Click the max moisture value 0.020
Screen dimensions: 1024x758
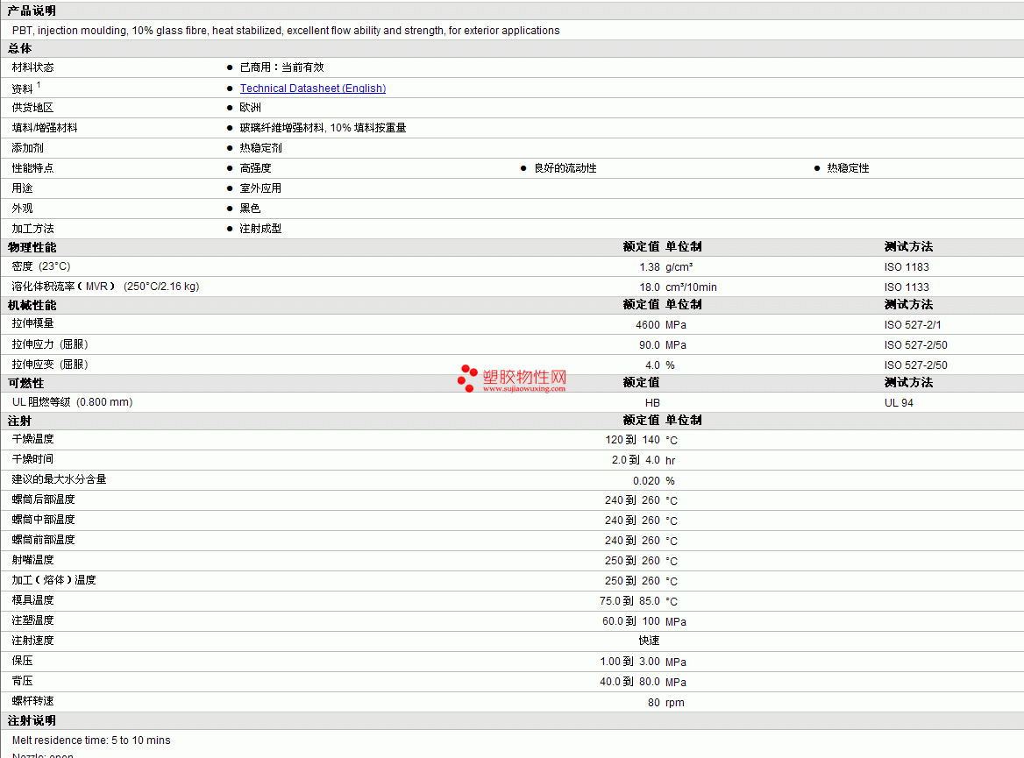click(646, 481)
